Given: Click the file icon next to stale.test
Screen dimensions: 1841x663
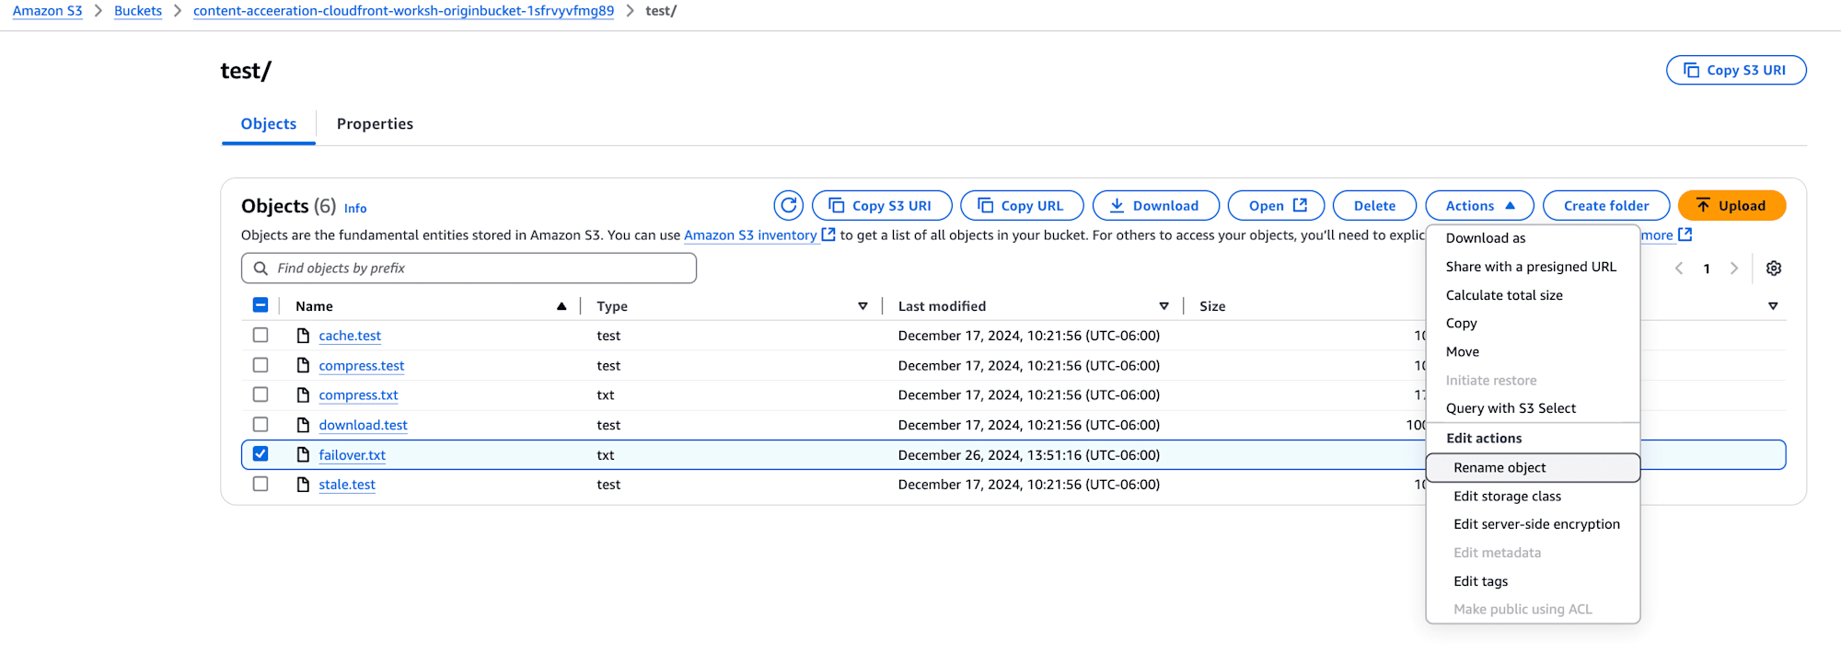Looking at the screenshot, I should pyautogui.click(x=303, y=485).
